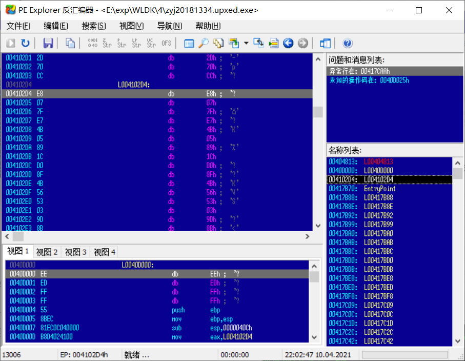Click status bar timestamp 22:02:47 10.04.2021

point(318,355)
